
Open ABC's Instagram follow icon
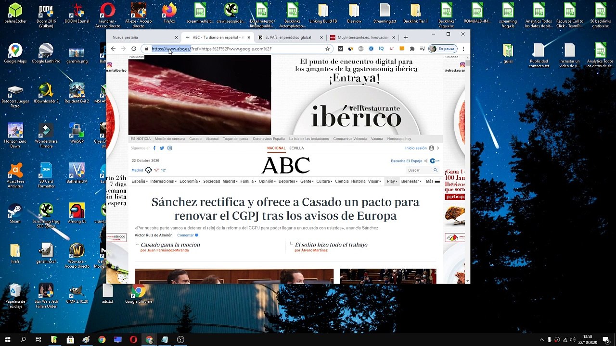[169, 148]
